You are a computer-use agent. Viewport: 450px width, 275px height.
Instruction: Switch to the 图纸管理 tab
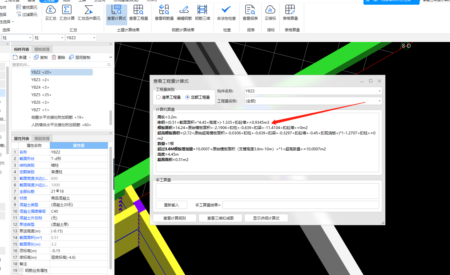point(42,49)
